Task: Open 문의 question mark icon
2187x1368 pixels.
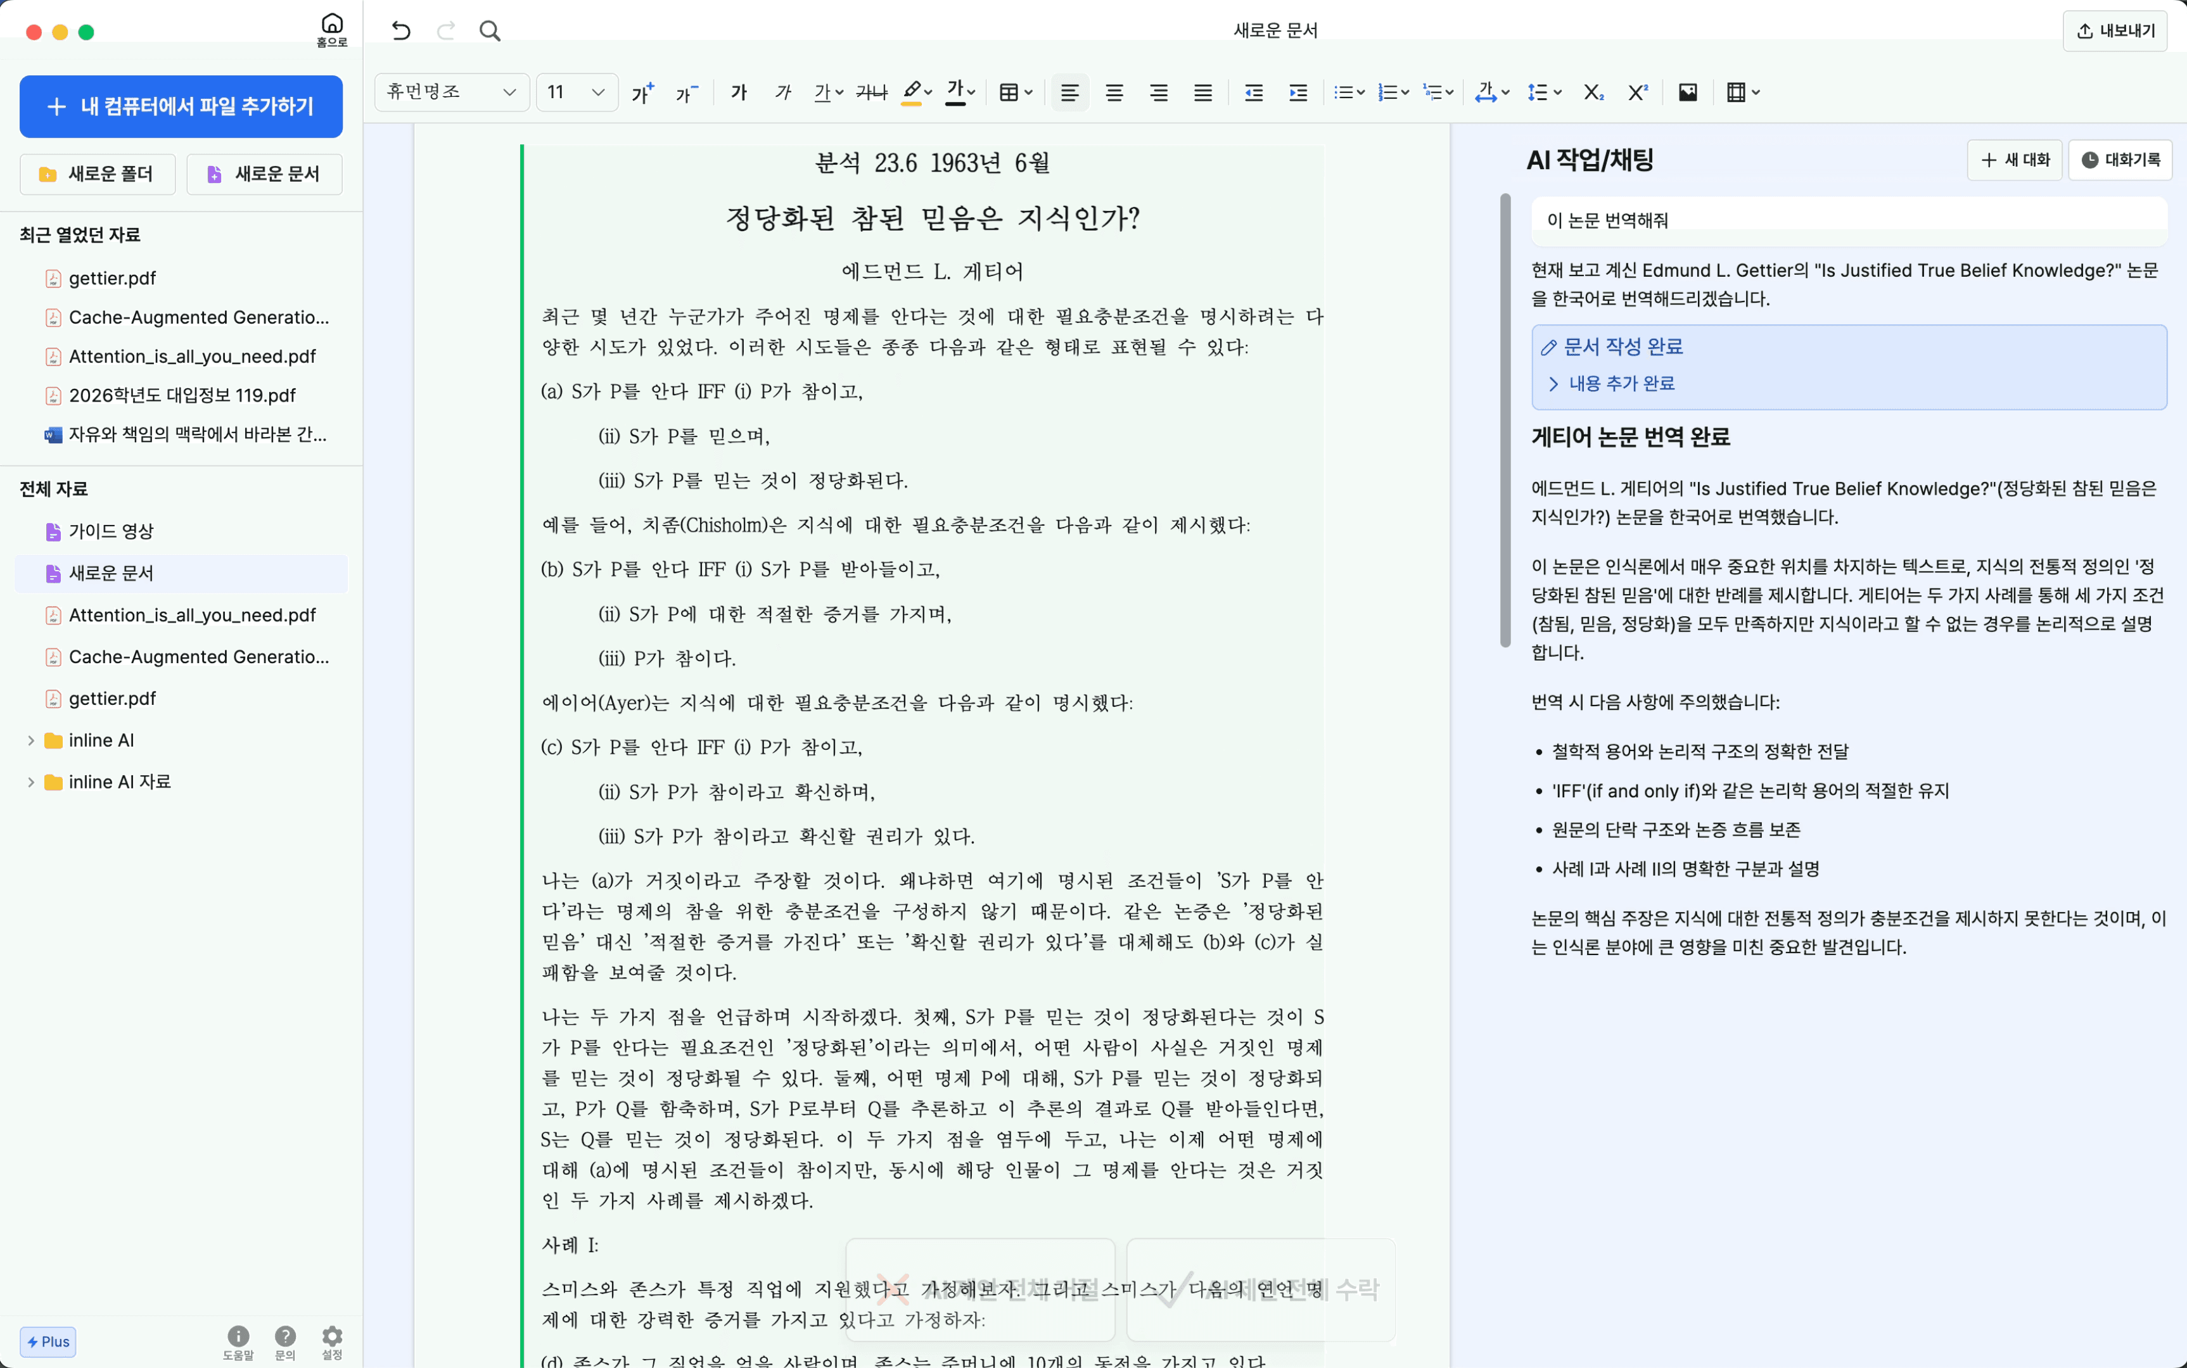Action: (x=285, y=1342)
